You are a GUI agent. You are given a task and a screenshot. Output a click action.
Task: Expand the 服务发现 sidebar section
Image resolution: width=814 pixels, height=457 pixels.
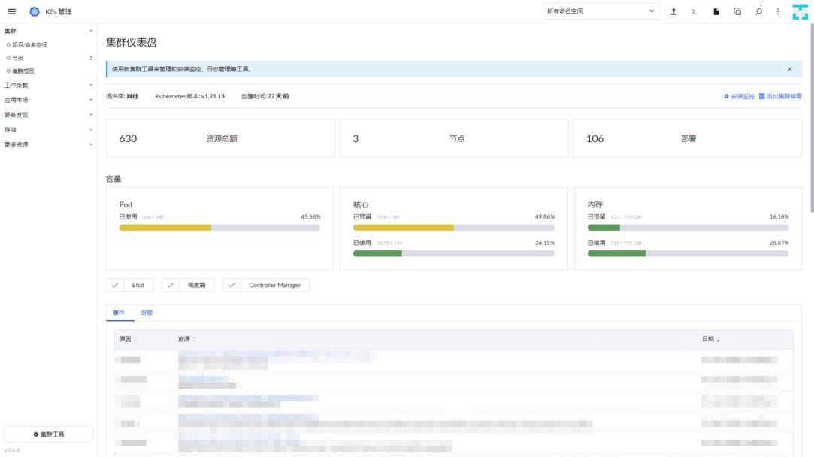click(48, 115)
